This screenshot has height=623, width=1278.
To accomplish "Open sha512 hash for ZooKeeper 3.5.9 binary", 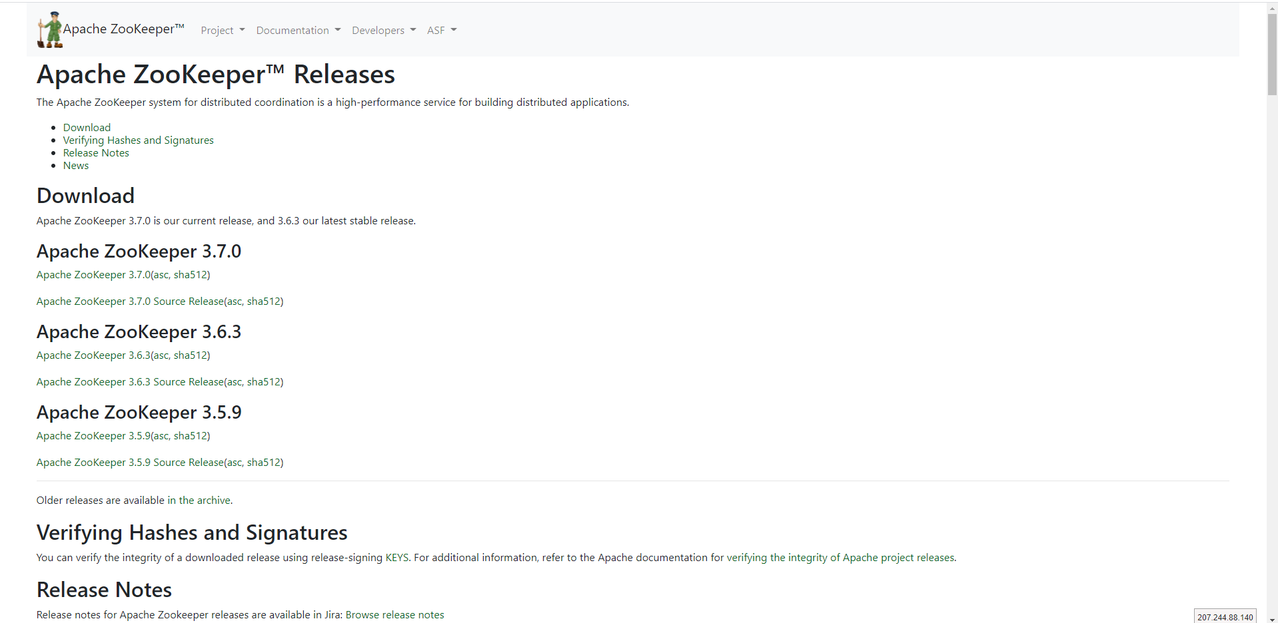I will 190,435.
